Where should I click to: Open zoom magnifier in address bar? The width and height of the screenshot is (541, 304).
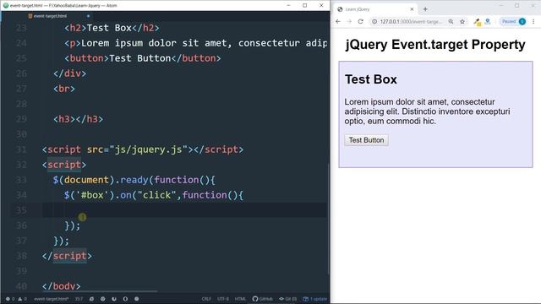coord(451,21)
